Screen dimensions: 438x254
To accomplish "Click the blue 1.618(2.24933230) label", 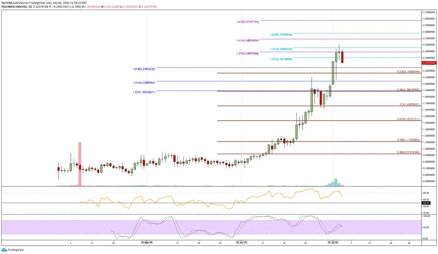I will tap(144, 69).
